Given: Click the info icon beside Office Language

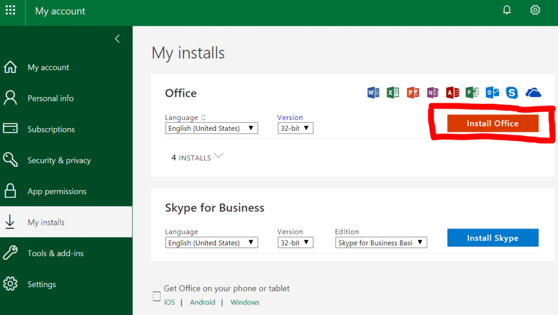Looking at the screenshot, I should 204,117.
